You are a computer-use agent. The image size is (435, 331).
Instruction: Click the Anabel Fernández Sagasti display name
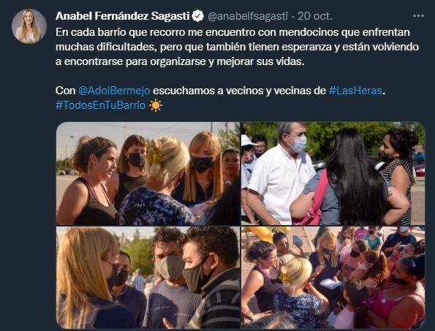click(122, 16)
